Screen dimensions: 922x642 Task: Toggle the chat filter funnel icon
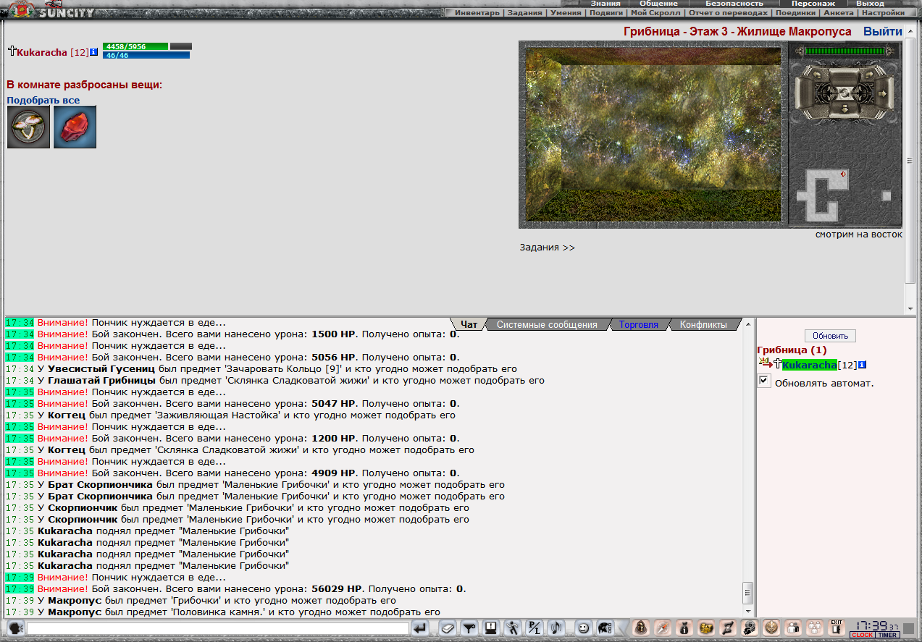[x=469, y=628]
